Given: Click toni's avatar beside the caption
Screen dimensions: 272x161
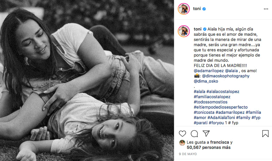Looking at the screenshot, I should (x=184, y=31).
